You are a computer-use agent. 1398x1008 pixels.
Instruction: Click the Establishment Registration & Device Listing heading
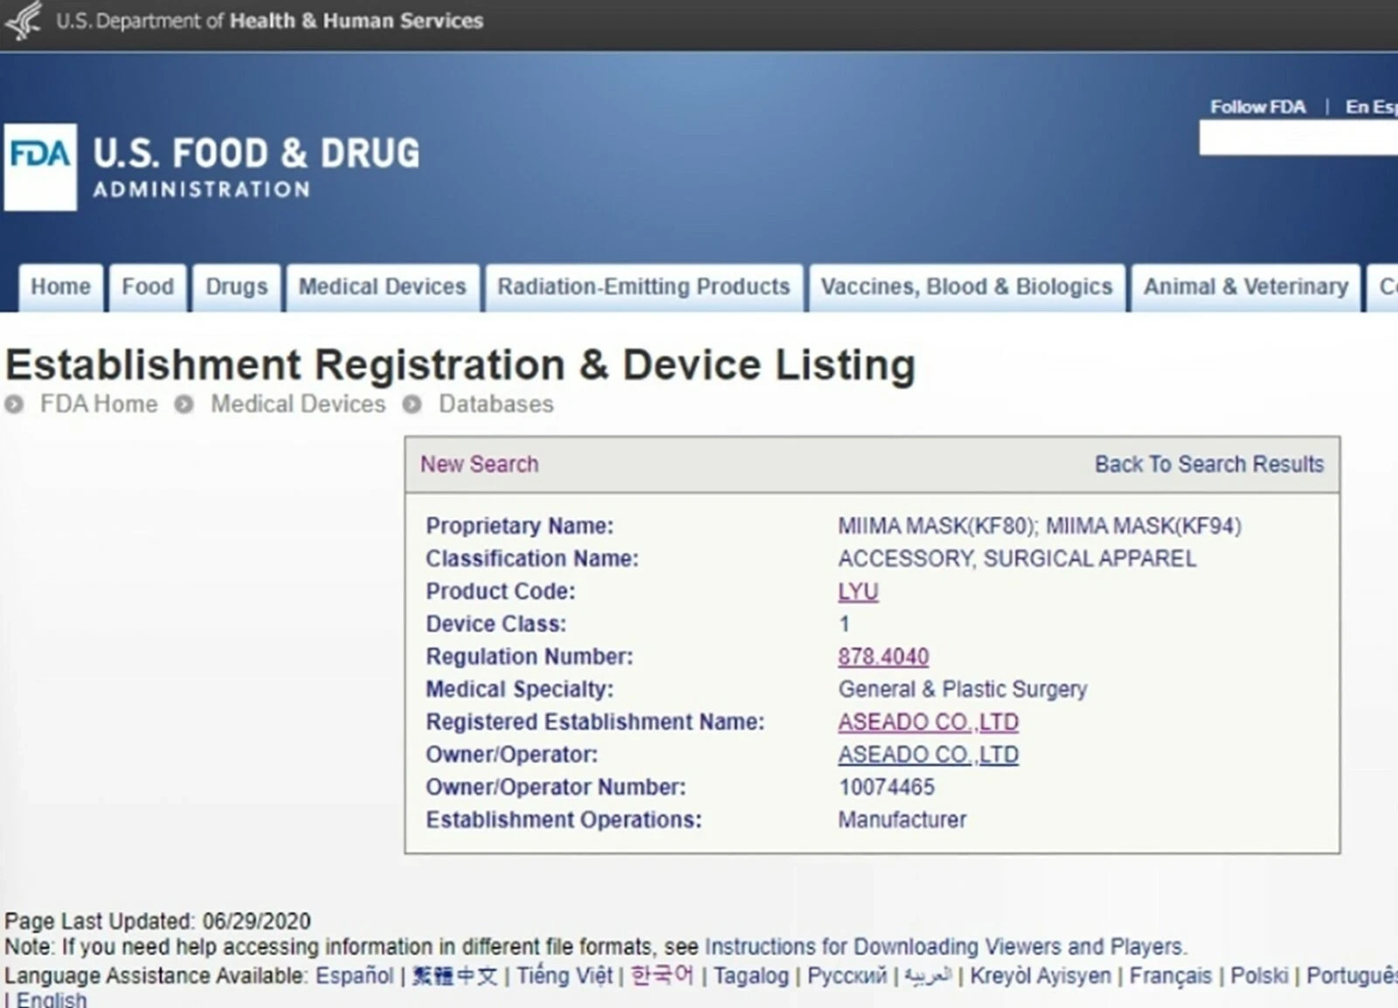pos(460,365)
